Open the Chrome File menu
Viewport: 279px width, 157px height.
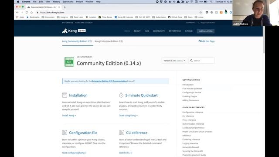pyautogui.click(x=34, y=2)
